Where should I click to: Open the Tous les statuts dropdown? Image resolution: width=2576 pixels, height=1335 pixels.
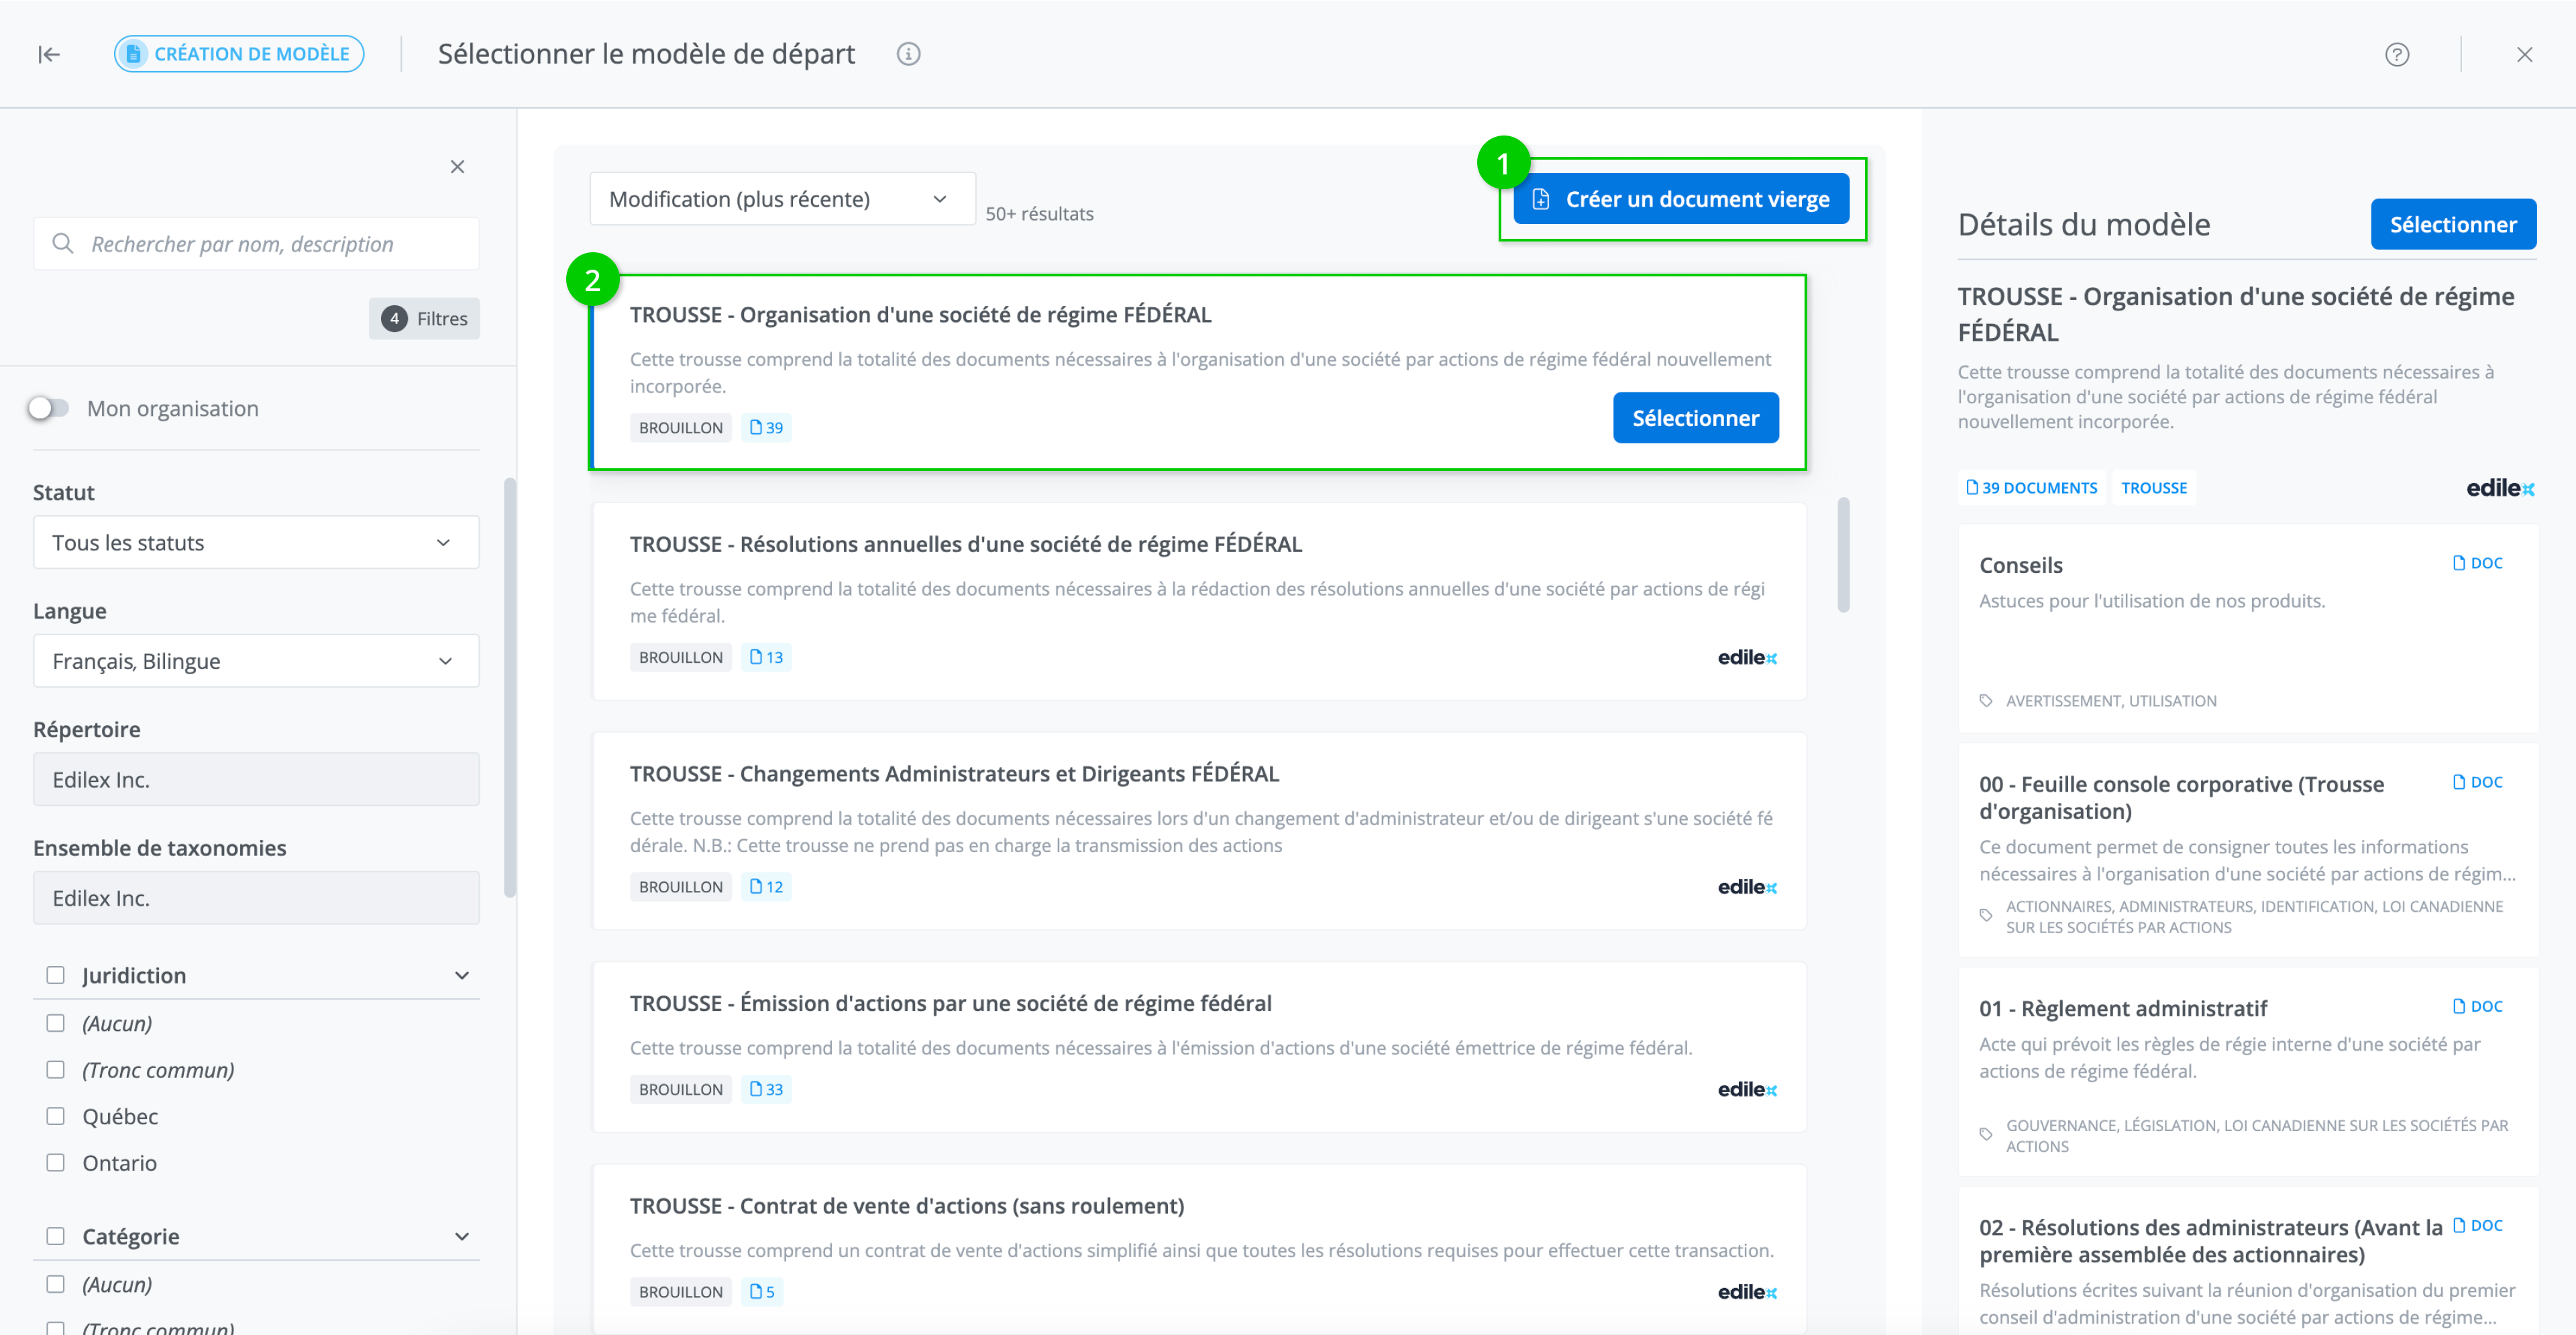(256, 542)
